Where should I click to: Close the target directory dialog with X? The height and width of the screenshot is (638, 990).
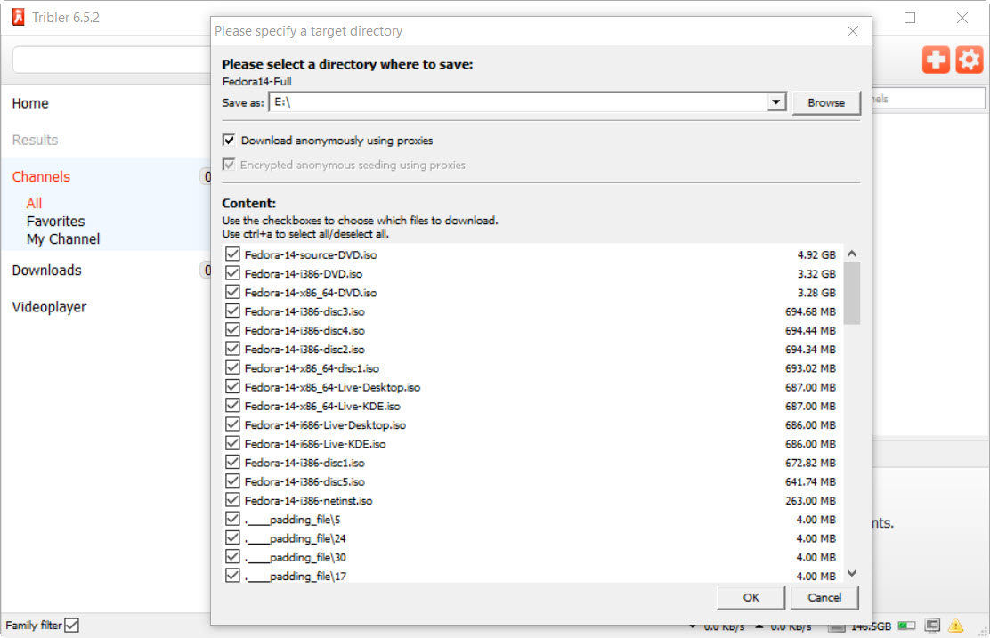point(852,31)
